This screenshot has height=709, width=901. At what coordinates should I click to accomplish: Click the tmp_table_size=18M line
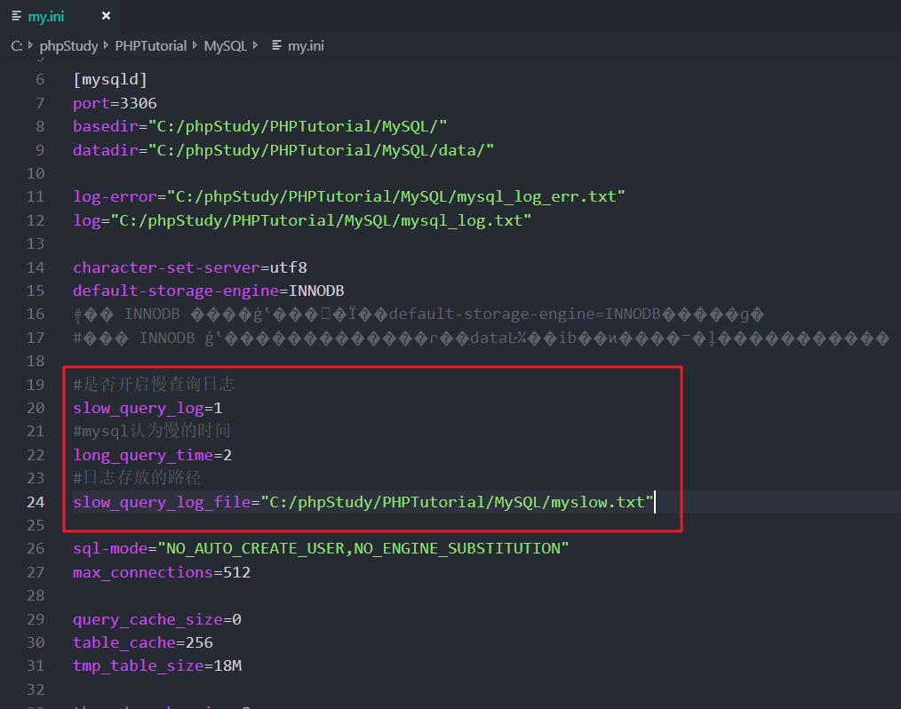pos(156,665)
